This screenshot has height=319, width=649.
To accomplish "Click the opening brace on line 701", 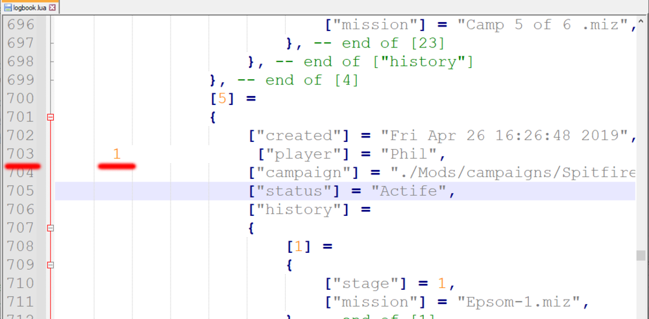I will point(213,117).
